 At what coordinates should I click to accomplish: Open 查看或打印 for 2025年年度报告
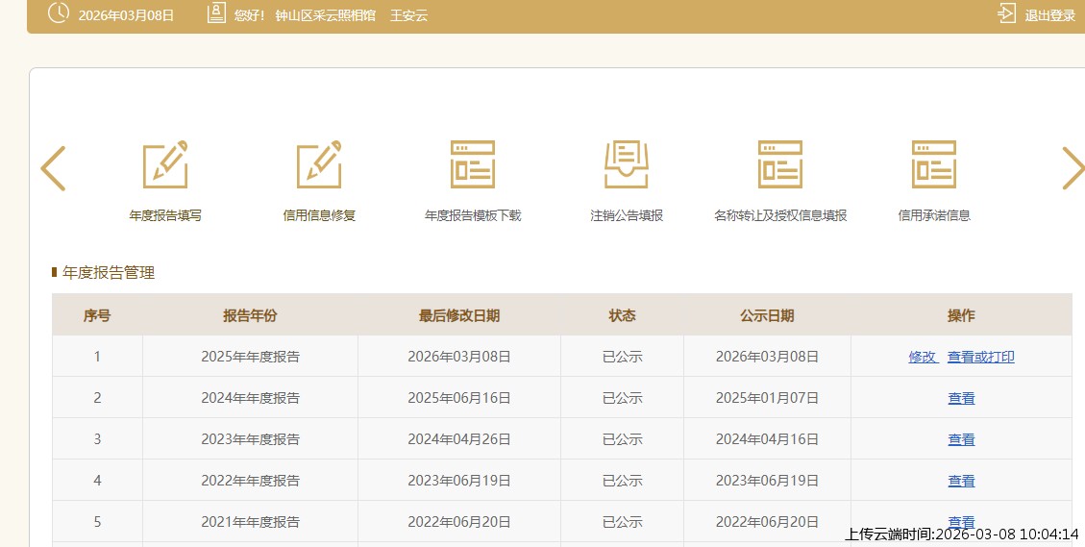click(980, 357)
